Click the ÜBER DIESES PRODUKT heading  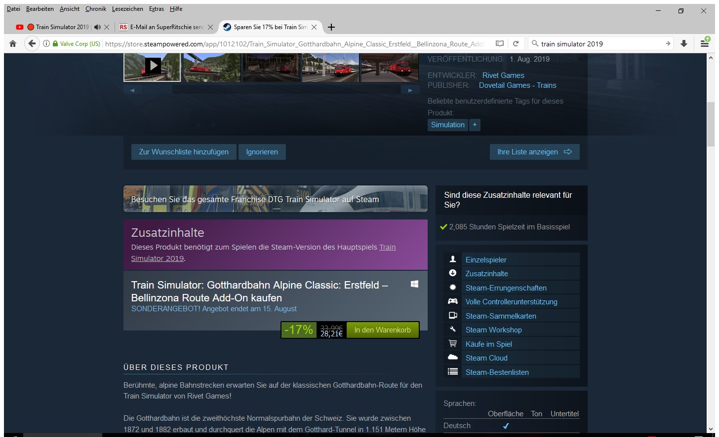[x=176, y=367]
